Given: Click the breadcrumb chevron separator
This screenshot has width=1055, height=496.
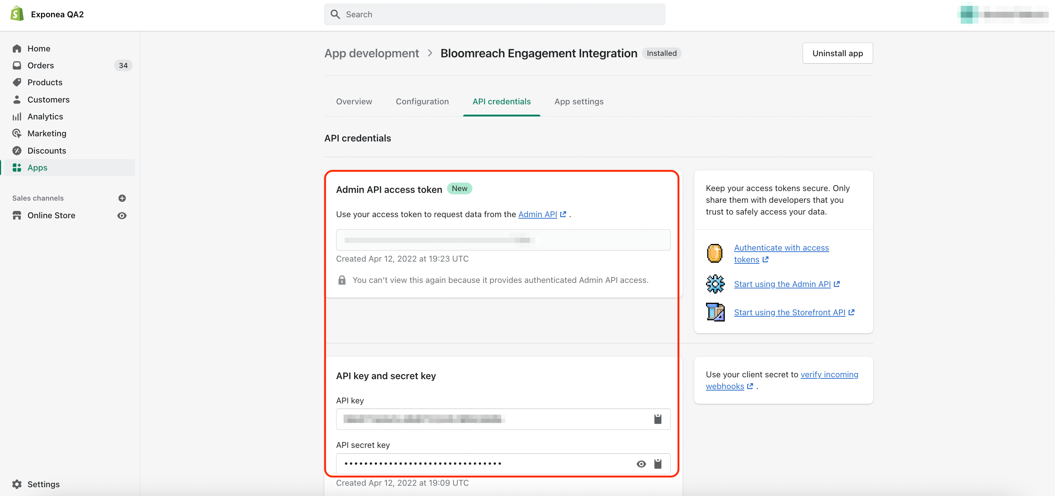Looking at the screenshot, I should (430, 53).
